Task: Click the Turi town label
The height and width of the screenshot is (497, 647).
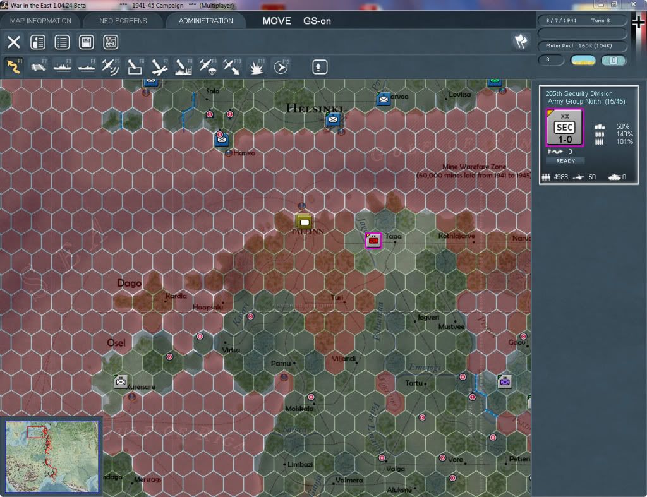Action: [x=337, y=298]
